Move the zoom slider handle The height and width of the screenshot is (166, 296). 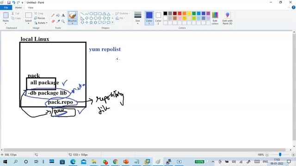(280, 154)
